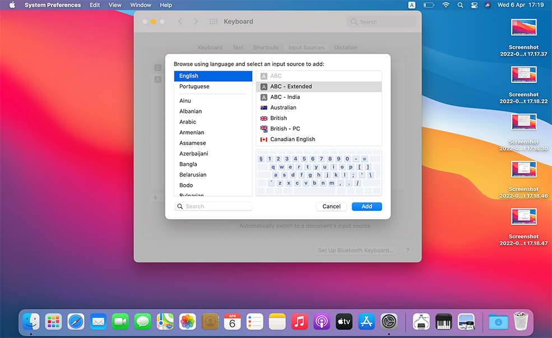Choose Assamese in the language list
The image size is (552, 338).
click(x=214, y=143)
